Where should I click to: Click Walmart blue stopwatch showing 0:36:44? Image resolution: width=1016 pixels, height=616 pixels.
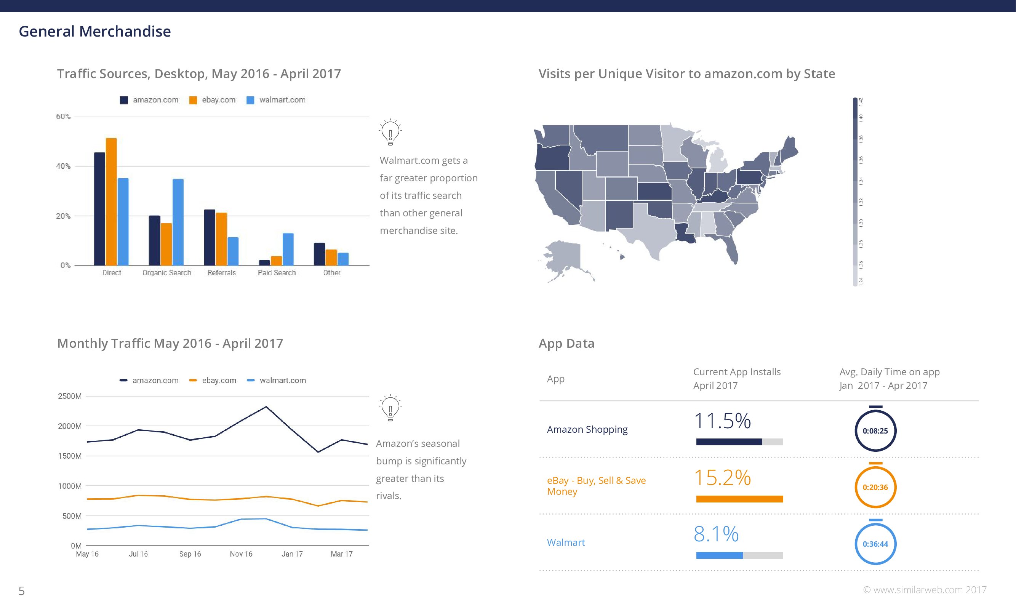(x=875, y=544)
